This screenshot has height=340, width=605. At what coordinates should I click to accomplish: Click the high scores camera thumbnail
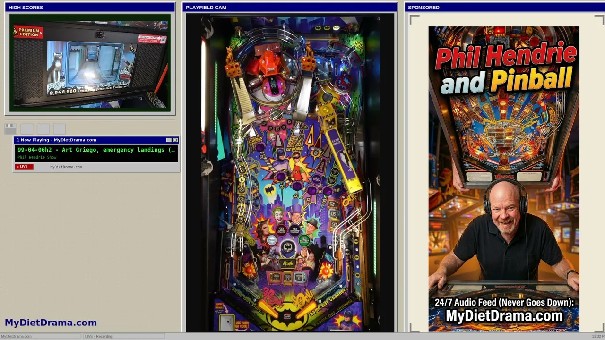[90, 63]
